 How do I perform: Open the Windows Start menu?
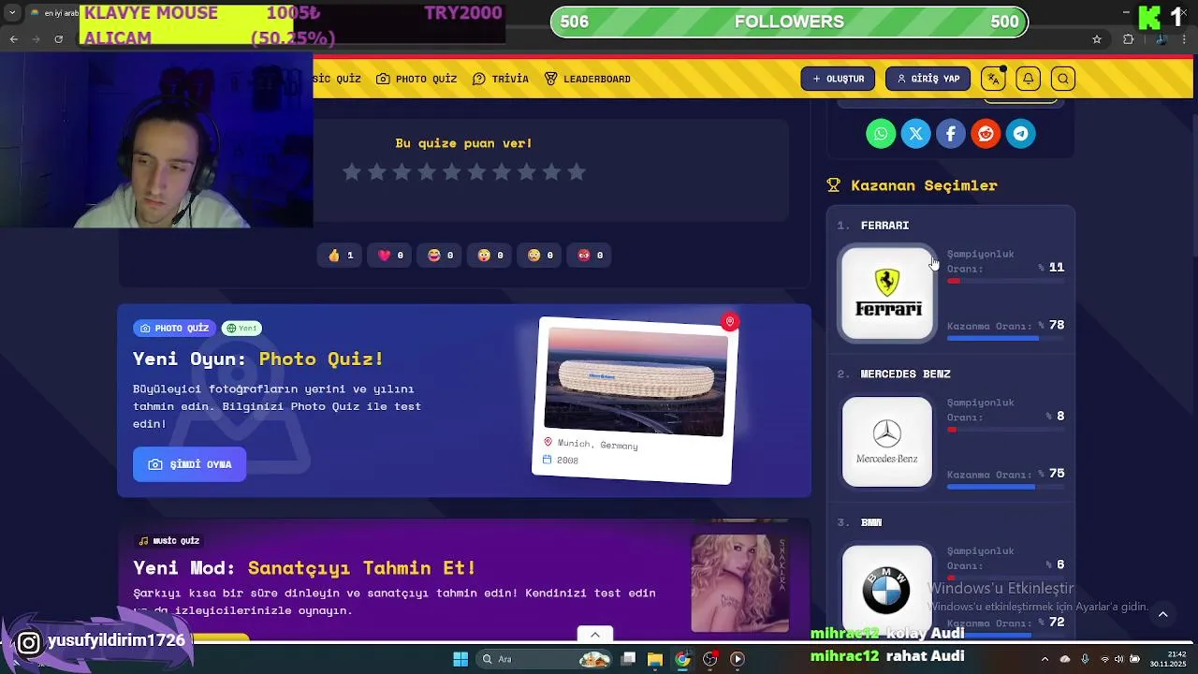(460, 659)
